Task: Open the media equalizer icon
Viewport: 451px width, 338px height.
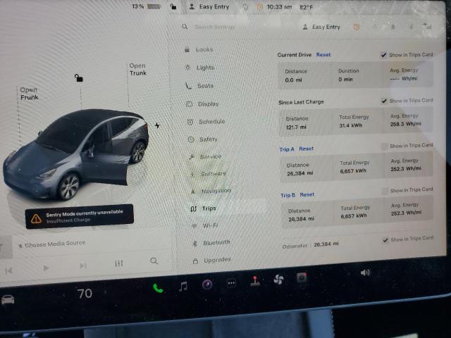Action: point(119,263)
